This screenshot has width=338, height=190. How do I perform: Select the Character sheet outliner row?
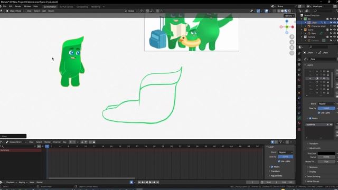coord(318,26)
